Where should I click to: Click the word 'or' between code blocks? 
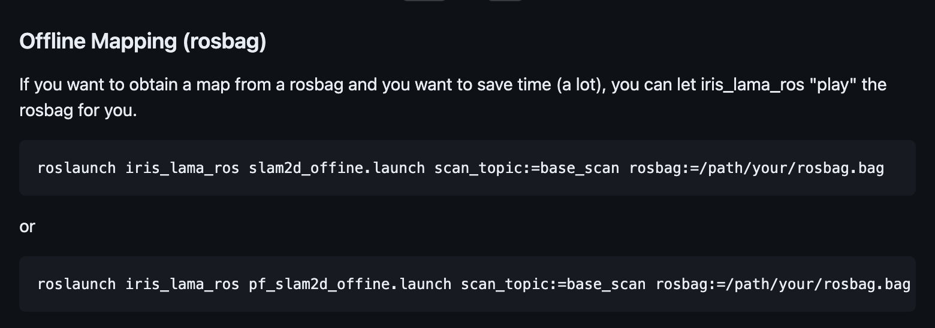pos(28,227)
